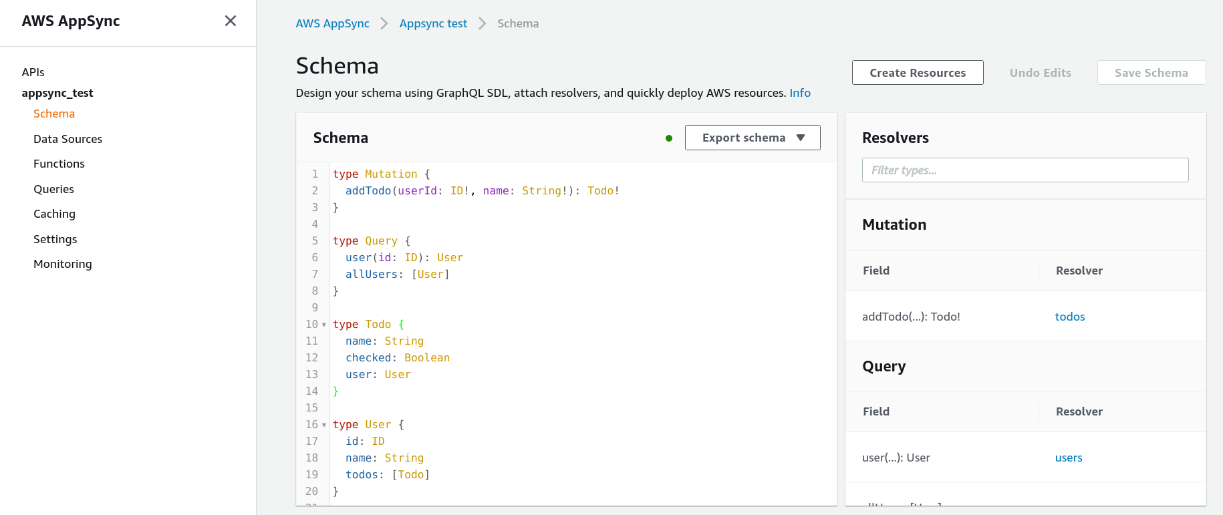Click the Schema editor panel title

coord(341,138)
